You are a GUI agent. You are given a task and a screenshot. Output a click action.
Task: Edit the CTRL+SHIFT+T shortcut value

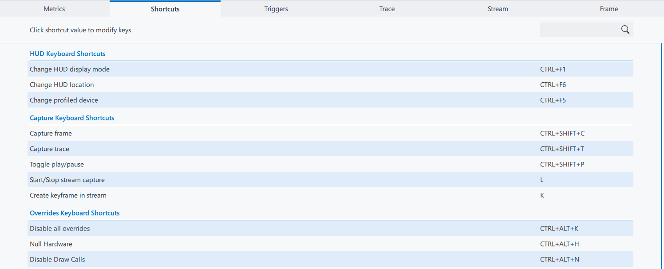562,149
